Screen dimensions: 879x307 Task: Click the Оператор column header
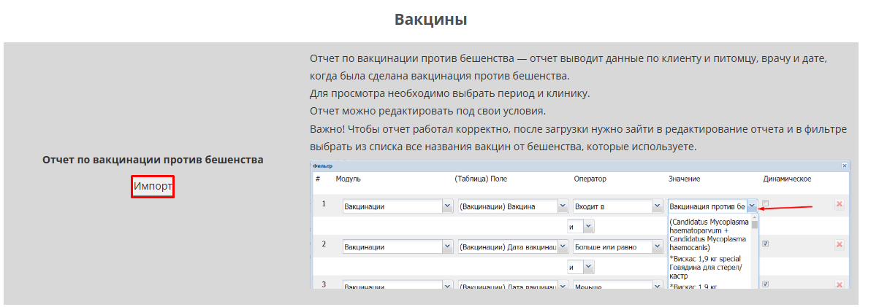591,179
